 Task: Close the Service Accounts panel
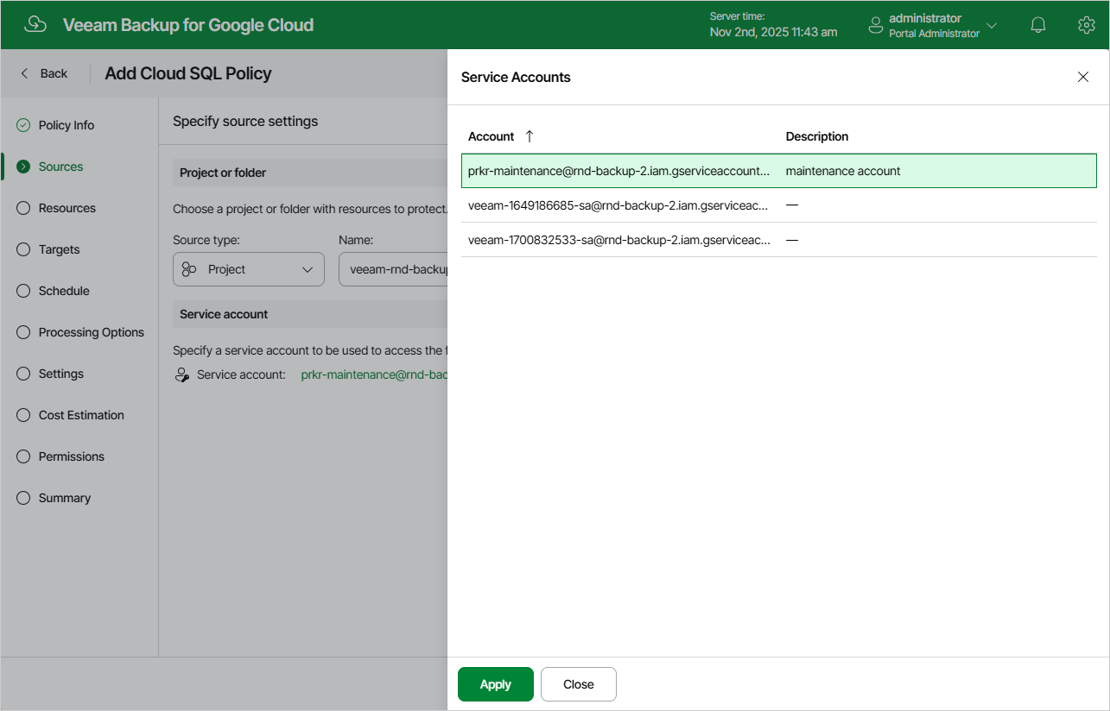coord(1083,77)
